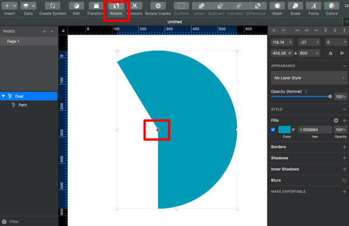Add a new Shadows entry
This screenshot has height=226, width=349.
click(x=344, y=158)
